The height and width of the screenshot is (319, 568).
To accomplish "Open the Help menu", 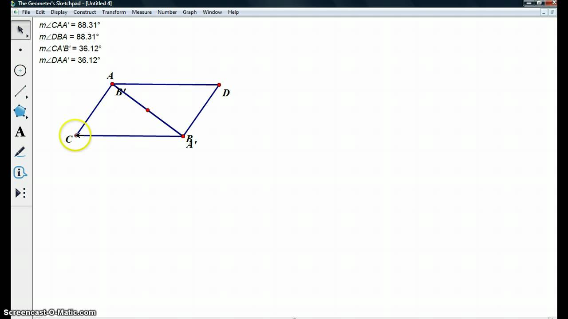I will click(233, 12).
